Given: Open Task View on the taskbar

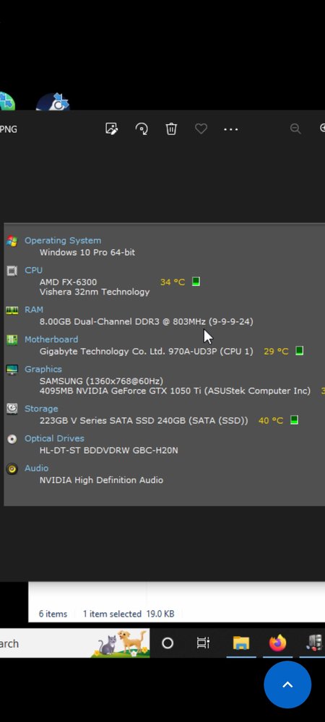Looking at the screenshot, I should [203, 643].
